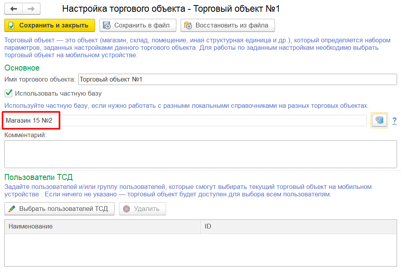Click Выбрать пользователей ТСД
This screenshot has width=401, height=272.
click(x=59, y=209)
